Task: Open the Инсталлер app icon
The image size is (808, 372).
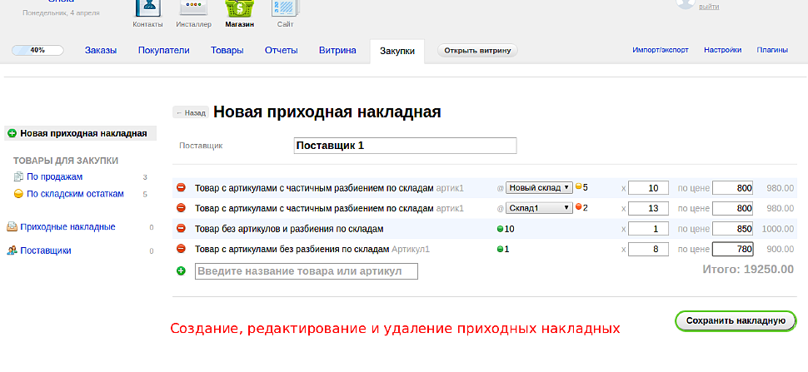Action: point(193,9)
